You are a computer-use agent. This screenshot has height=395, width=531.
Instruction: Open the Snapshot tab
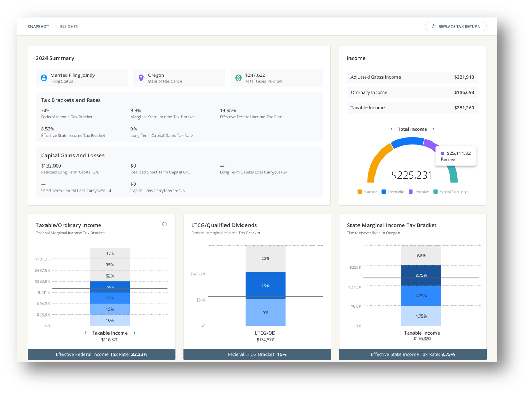38,26
